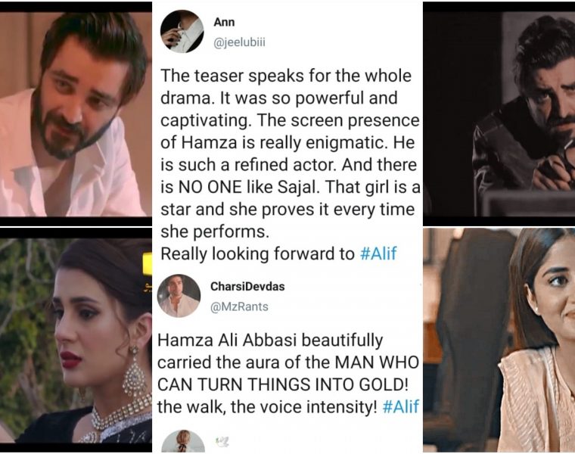
Task: Follow the #Alif hashtag in Ann's tweet
Action: [x=378, y=253]
